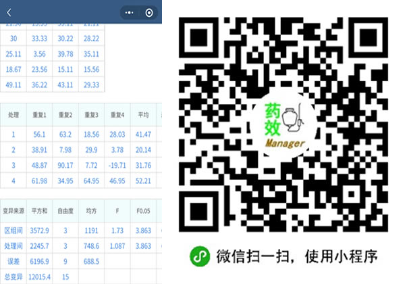Viewport: 405px width, 284px height.
Task: Select the 处理 column header
Action: (13, 115)
